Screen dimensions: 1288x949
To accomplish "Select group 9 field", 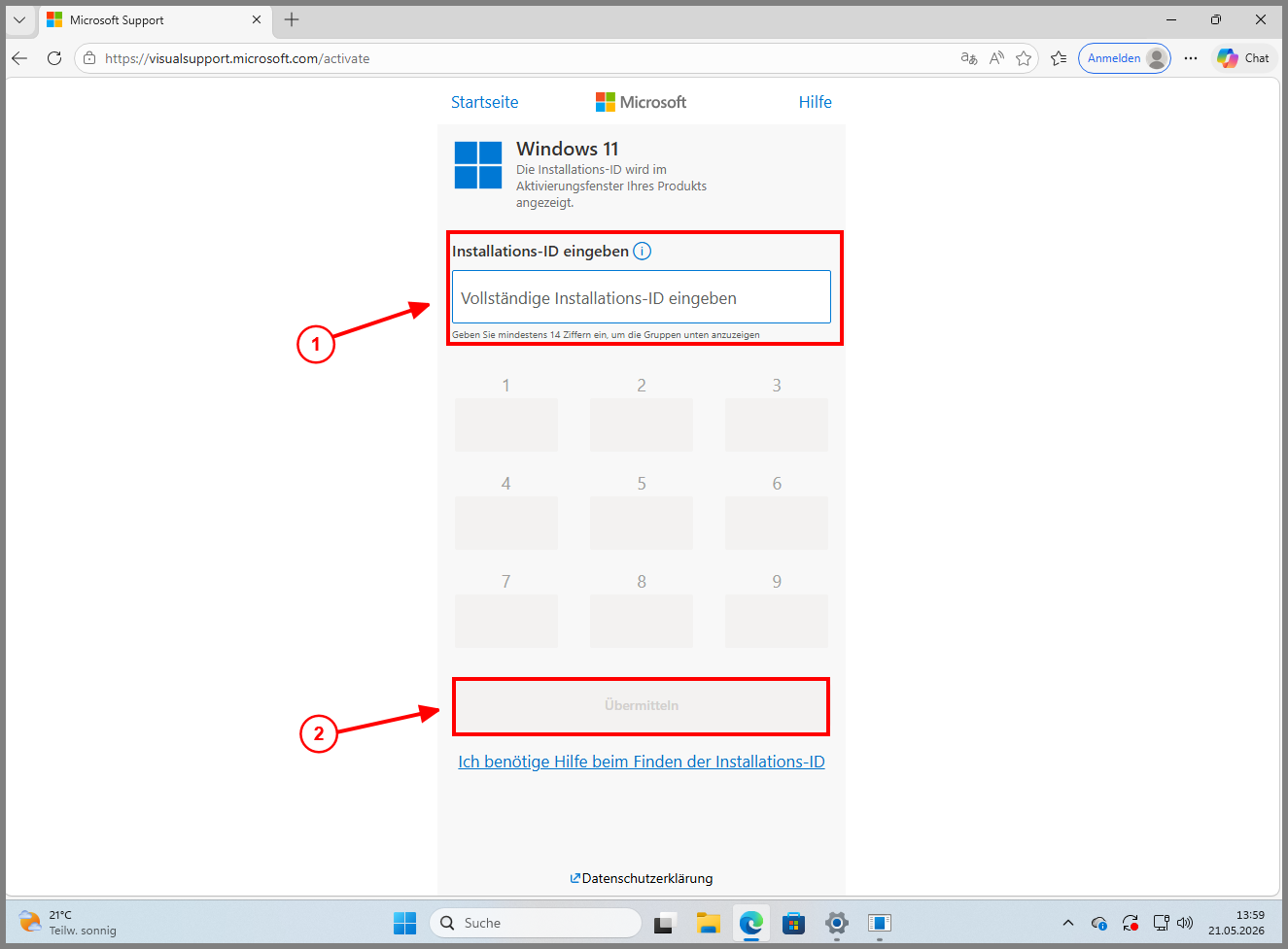I will 777,621.
